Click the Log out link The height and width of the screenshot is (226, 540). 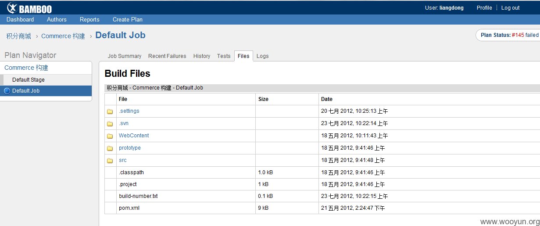510,8
